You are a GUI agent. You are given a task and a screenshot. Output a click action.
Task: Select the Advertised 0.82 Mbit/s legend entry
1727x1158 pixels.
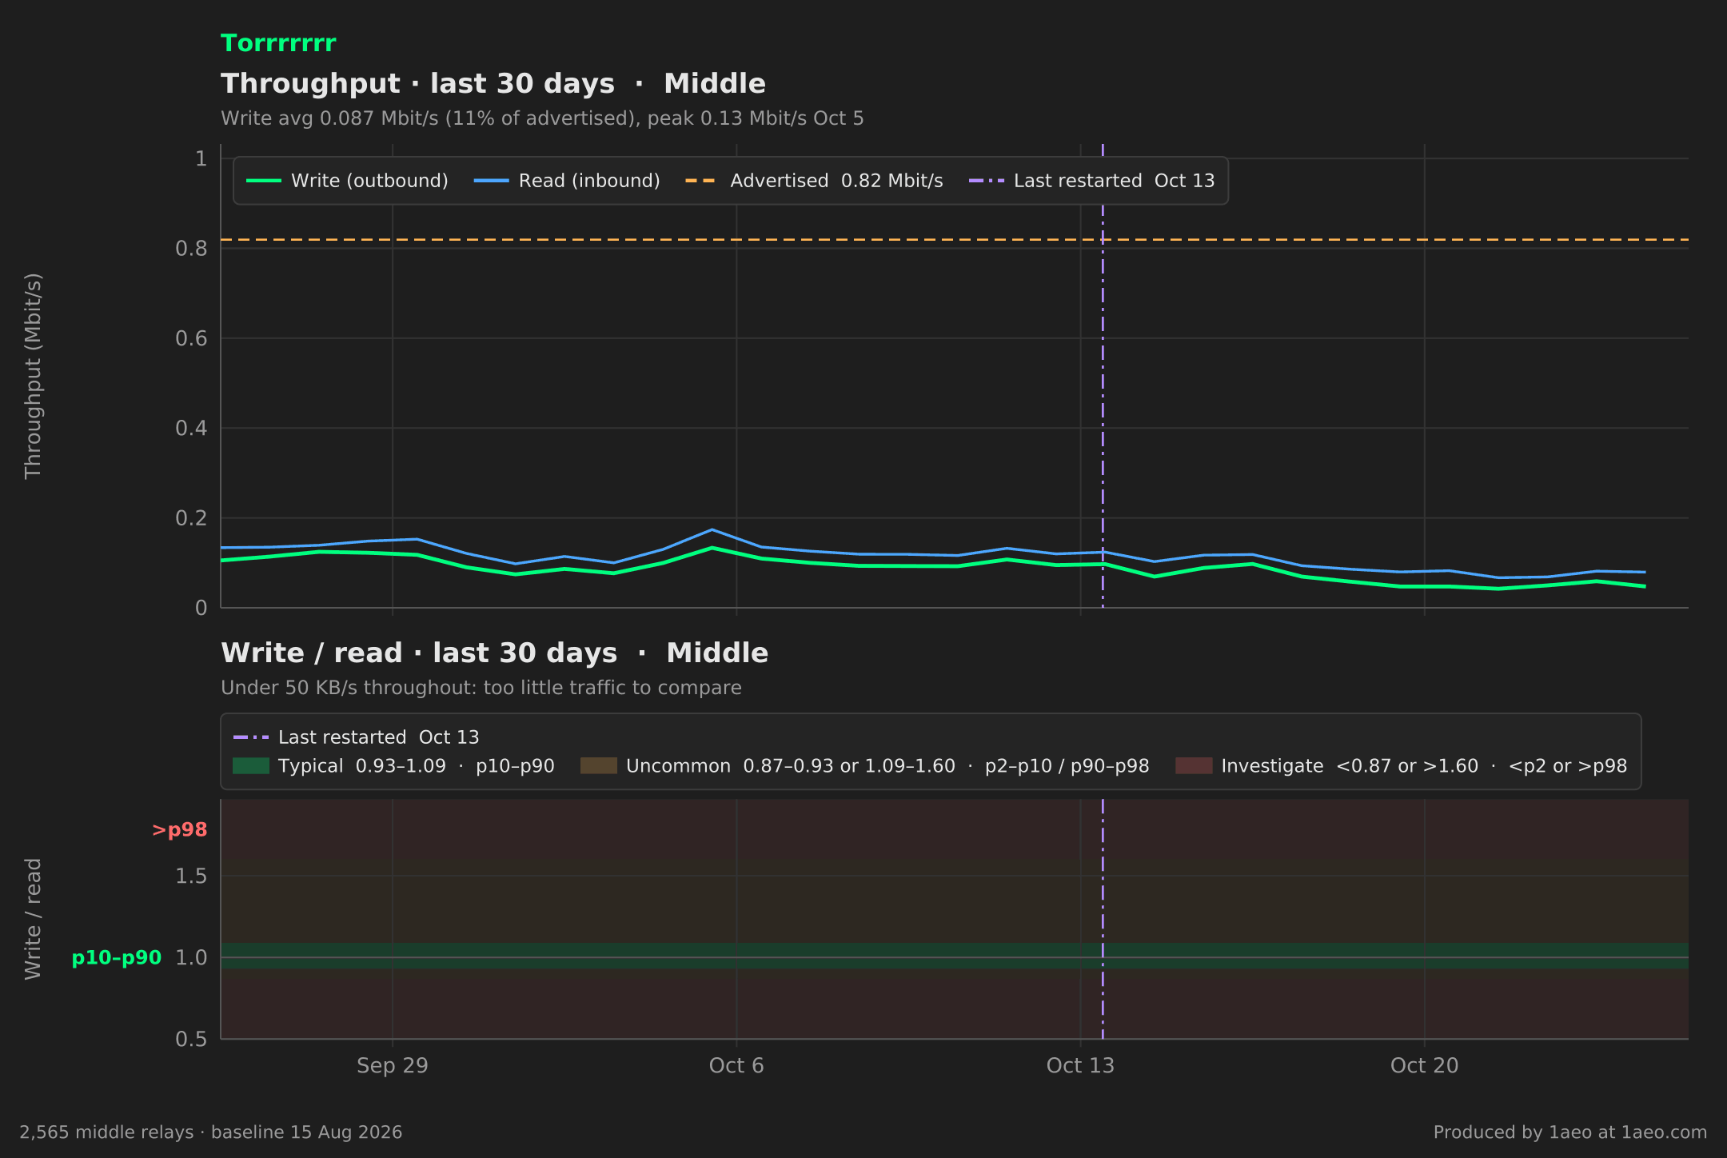815,181
